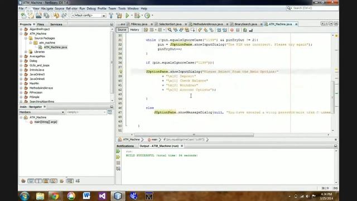
Task: Open the Source menu
Action: [60, 8]
